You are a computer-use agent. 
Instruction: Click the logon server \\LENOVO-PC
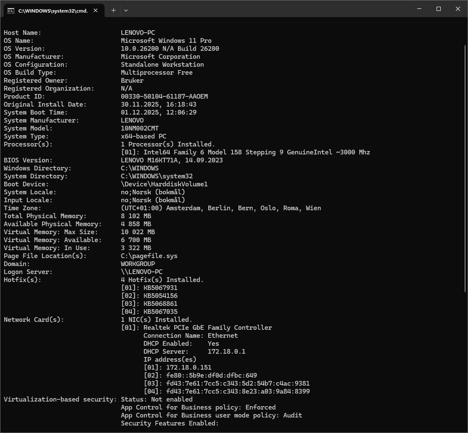141,272
